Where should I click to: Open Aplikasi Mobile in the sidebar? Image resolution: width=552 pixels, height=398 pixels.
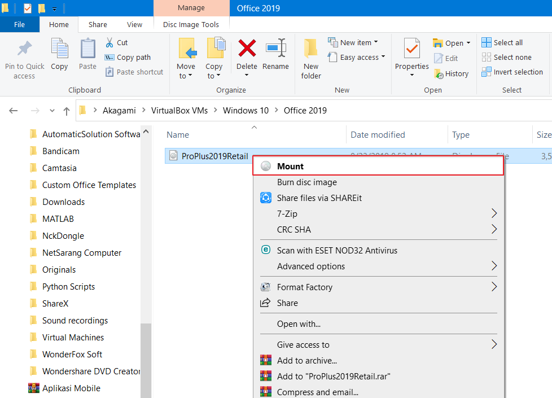[71, 388]
